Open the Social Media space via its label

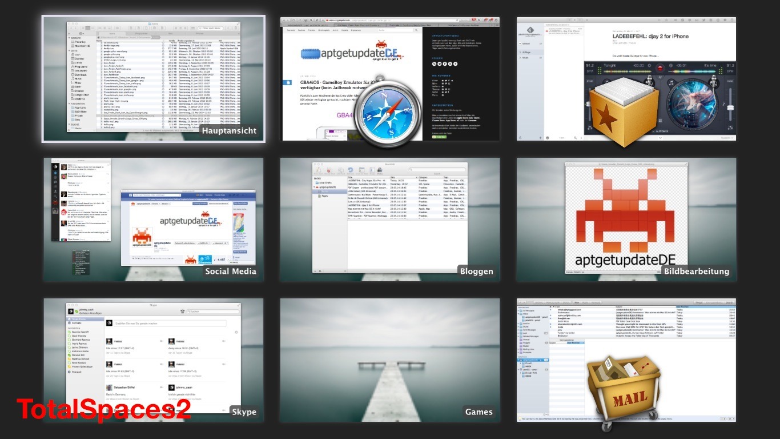[231, 271]
